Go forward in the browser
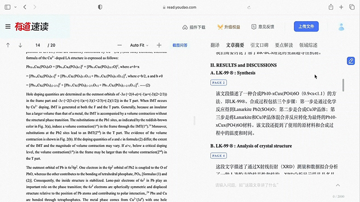This screenshot has height=202, width=360. click(x=35, y=7)
